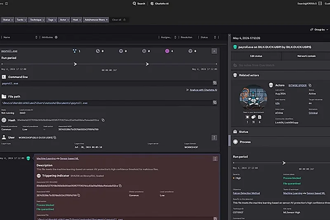This screenshot has height=220, width=330.
Task: Copy the payroll.exe command line
Action: click(214, 83)
